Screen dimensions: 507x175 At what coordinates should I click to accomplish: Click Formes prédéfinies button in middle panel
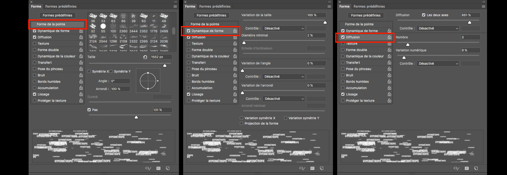point(211,16)
